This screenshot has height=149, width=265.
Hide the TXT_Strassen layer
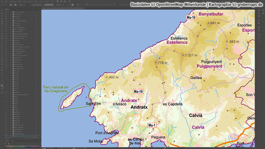tap(6, 14)
